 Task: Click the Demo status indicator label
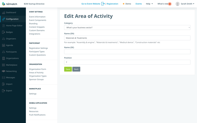128,4
